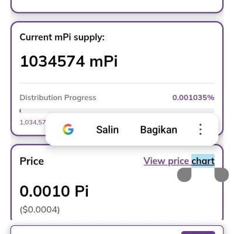This screenshot has width=234, height=234.
Task: Tap the Distribution Progress label
Action: point(58,98)
